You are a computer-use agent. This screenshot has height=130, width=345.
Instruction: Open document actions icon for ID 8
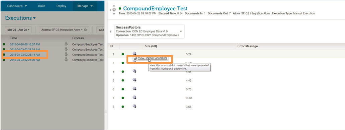pos(135,106)
